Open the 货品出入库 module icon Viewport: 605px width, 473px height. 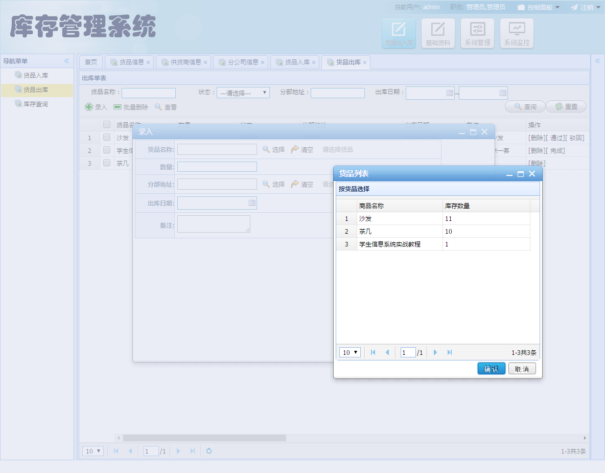pyautogui.click(x=399, y=33)
